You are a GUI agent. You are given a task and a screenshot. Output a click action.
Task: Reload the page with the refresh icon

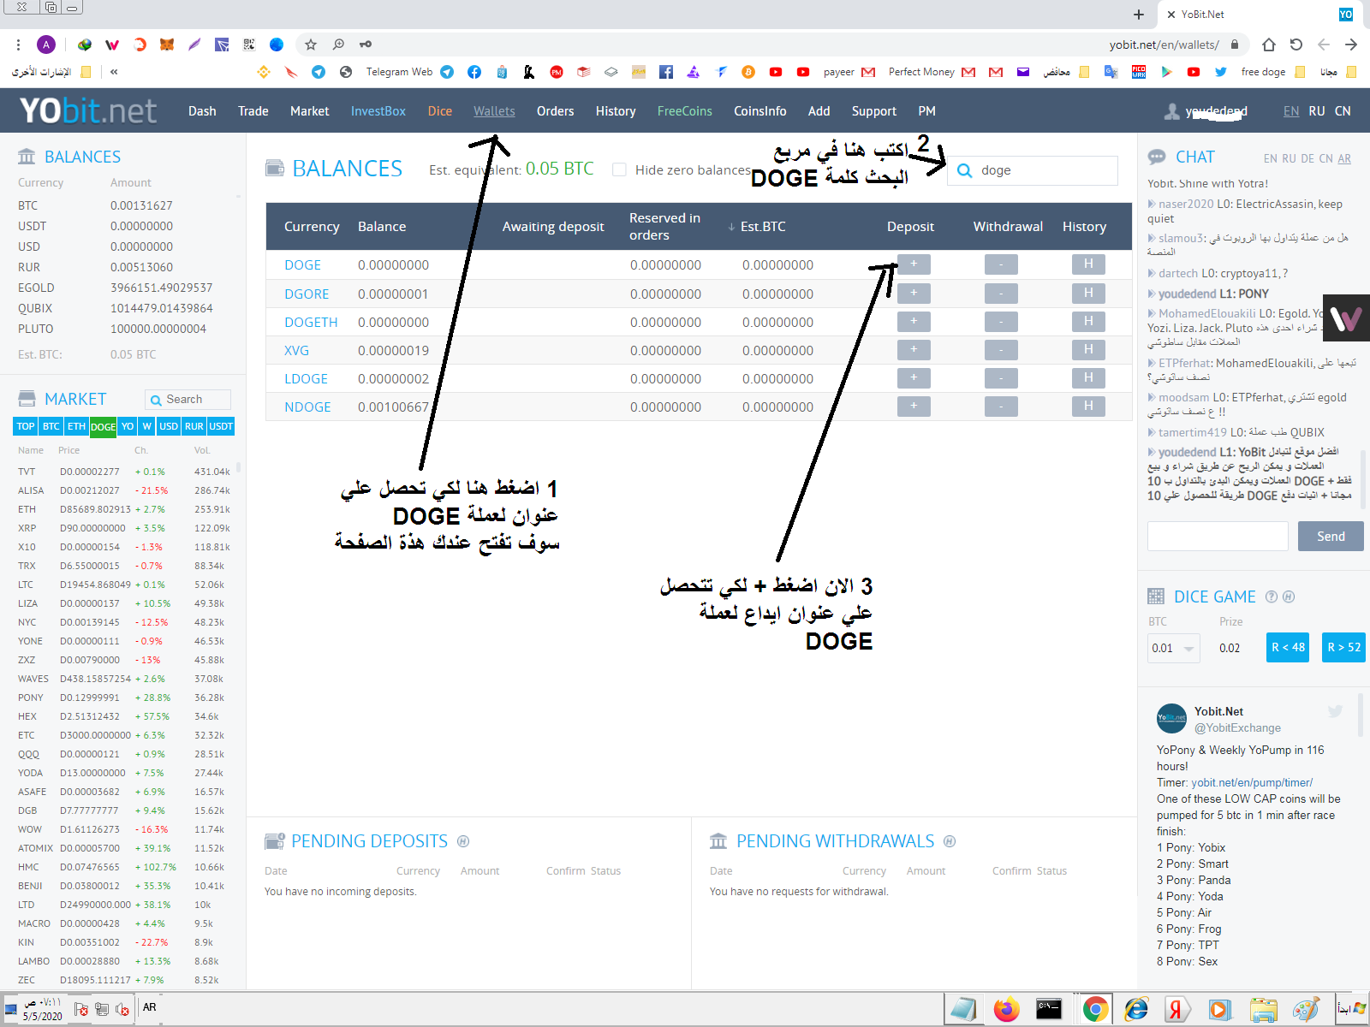(x=1296, y=45)
